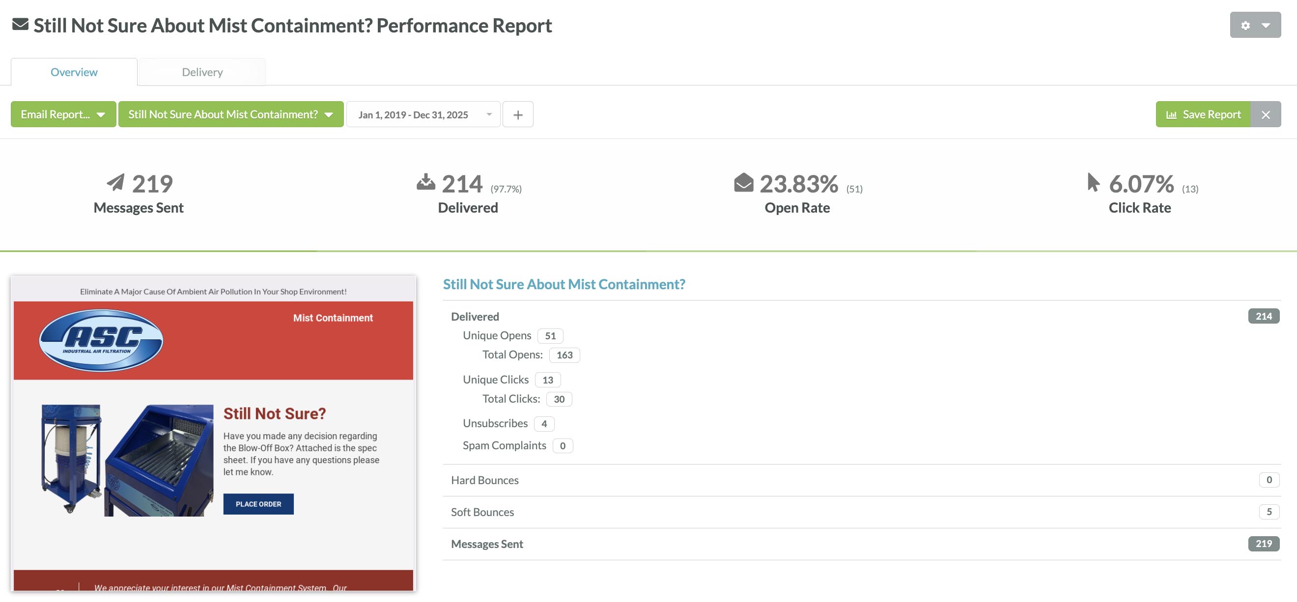Click the Unsubscribes 4 badge

click(544, 423)
